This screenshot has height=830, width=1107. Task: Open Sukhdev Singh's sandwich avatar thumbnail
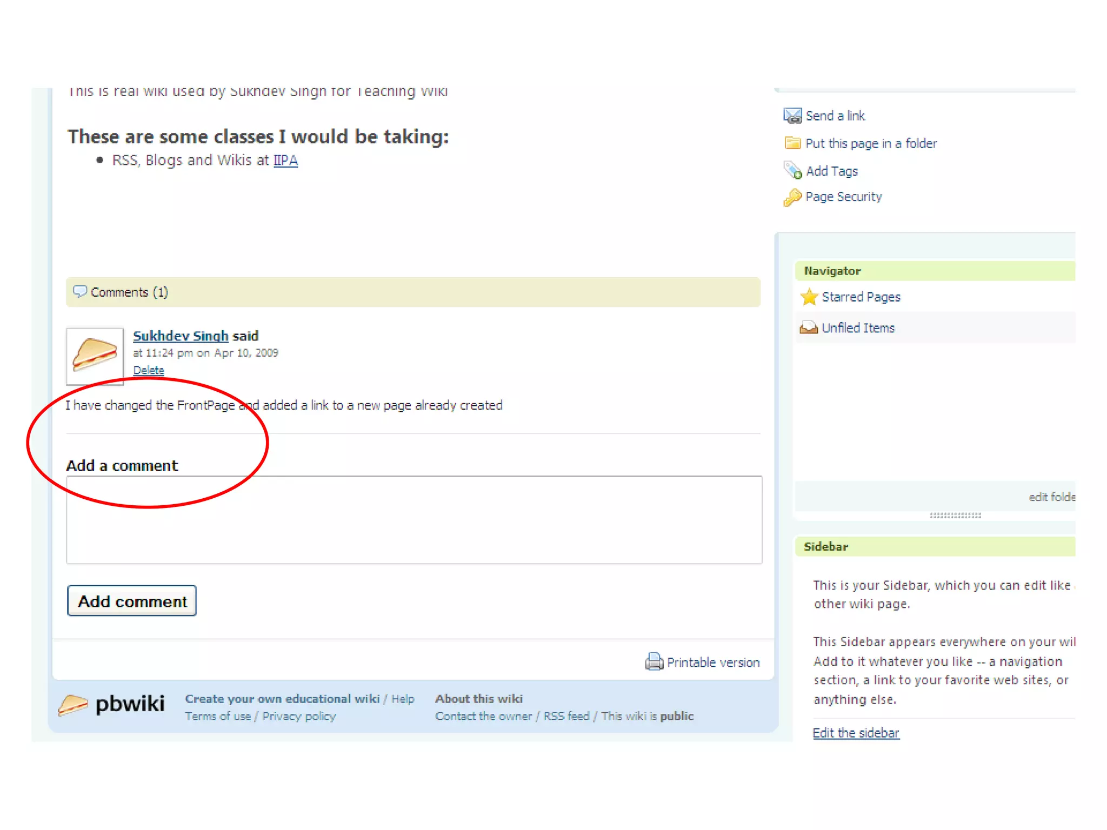(95, 356)
